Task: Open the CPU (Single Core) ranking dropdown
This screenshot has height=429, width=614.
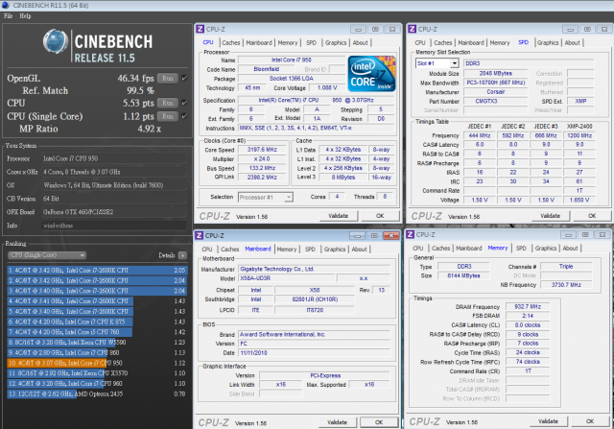Action: [47, 255]
